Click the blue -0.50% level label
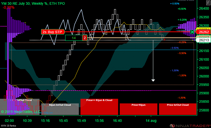This screenshot has width=211, height=128. pos(175,48)
